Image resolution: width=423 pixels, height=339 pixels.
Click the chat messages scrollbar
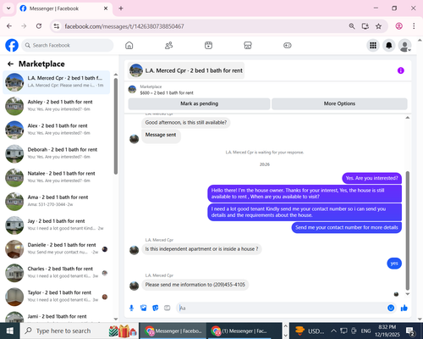(x=408, y=231)
